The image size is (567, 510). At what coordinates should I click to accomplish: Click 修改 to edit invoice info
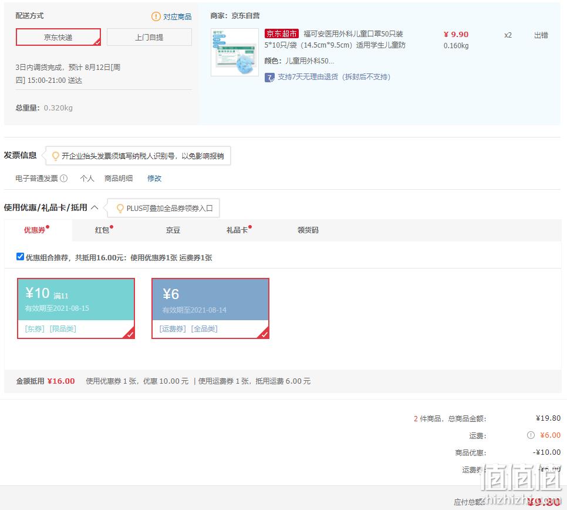click(154, 179)
